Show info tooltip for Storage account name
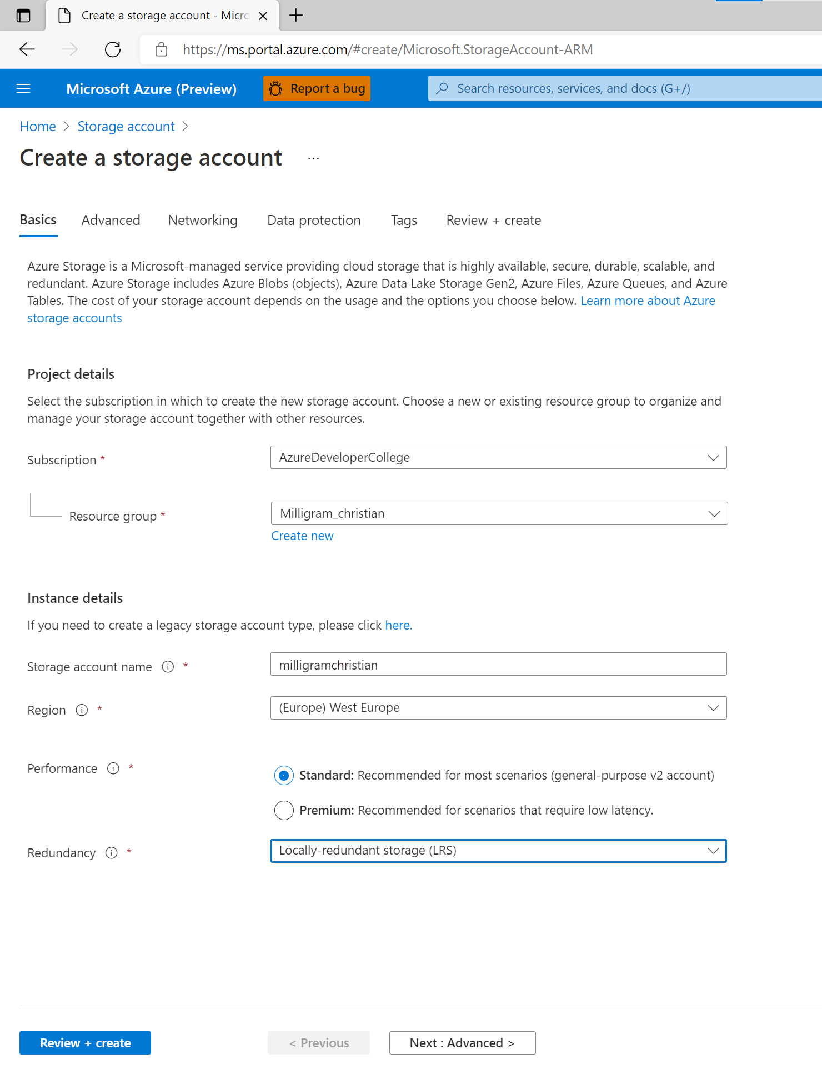Image resolution: width=822 pixels, height=1074 pixels. (168, 667)
